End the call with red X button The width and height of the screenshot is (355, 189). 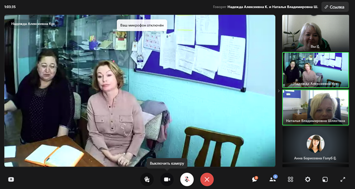(207, 180)
